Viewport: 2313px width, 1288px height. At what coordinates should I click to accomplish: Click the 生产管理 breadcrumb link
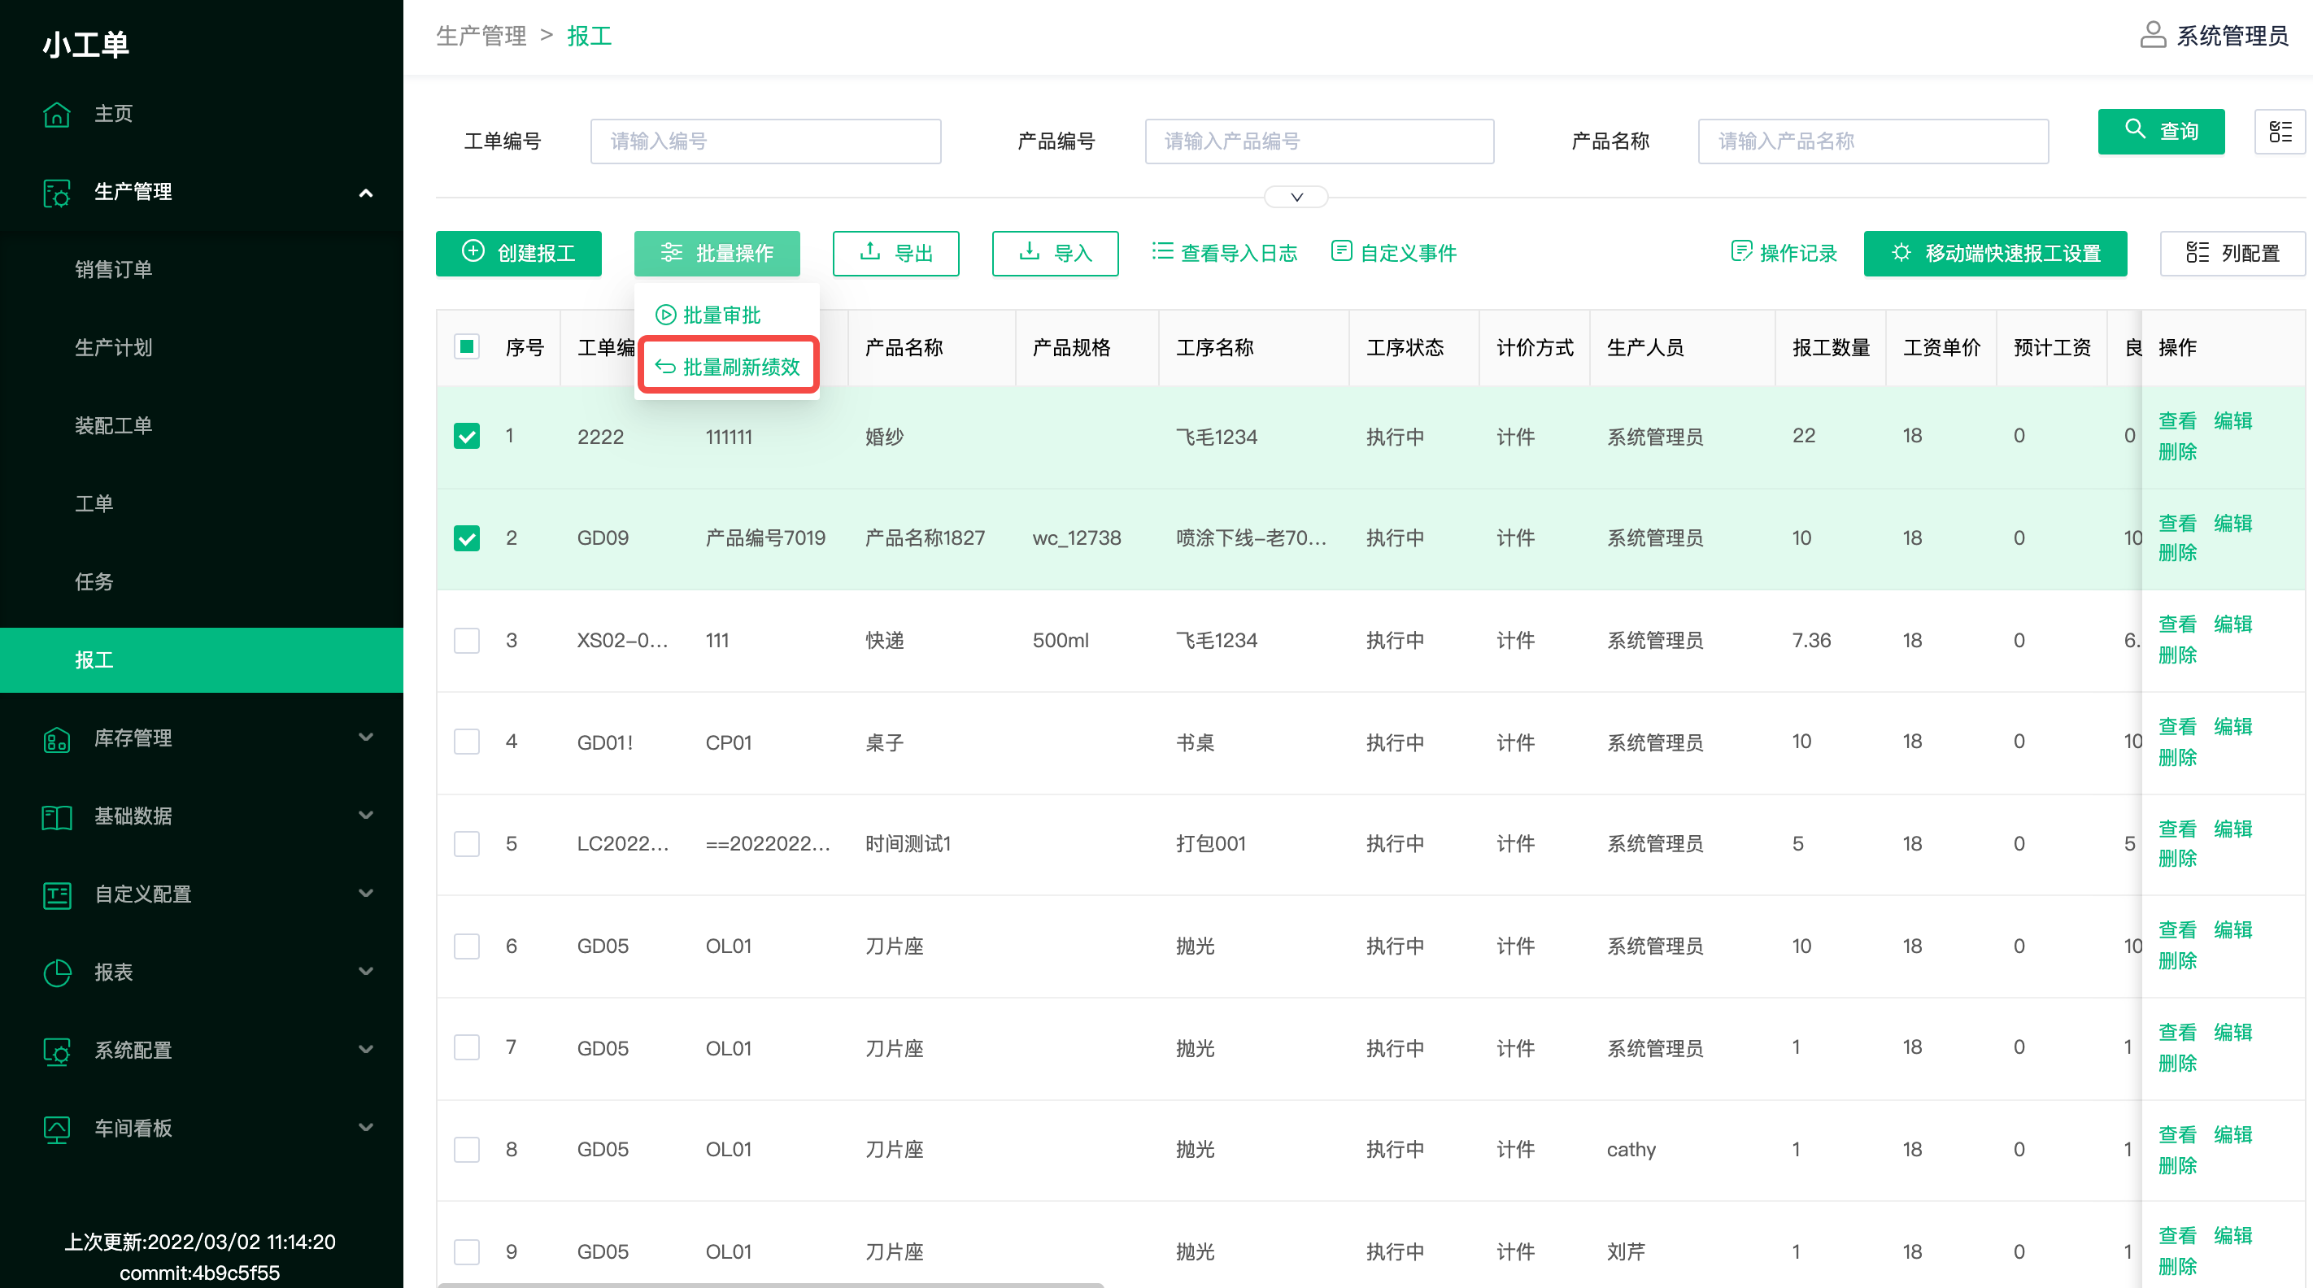pyautogui.click(x=481, y=36)
